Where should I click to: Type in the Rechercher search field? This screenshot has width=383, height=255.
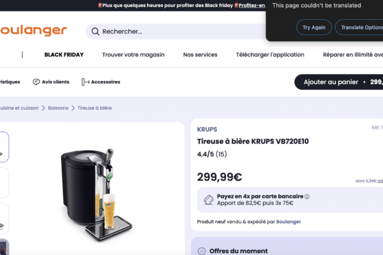pyautogui.click(x=179, y=31)
